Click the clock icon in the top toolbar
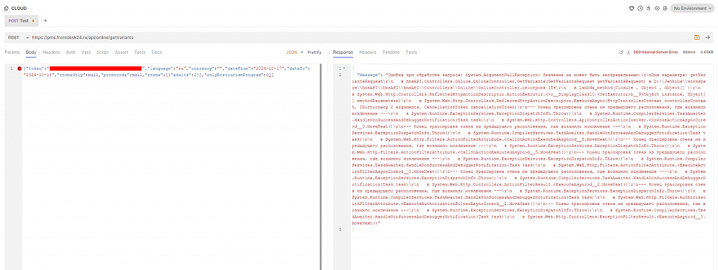This screenshot has height=270, width=718. 639,8
